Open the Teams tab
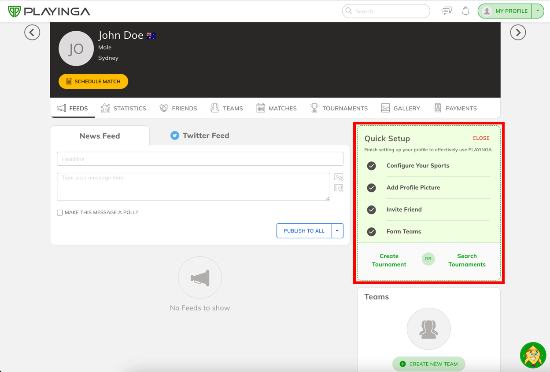Viewport: 550px width, 372px height. pos(226,108)
